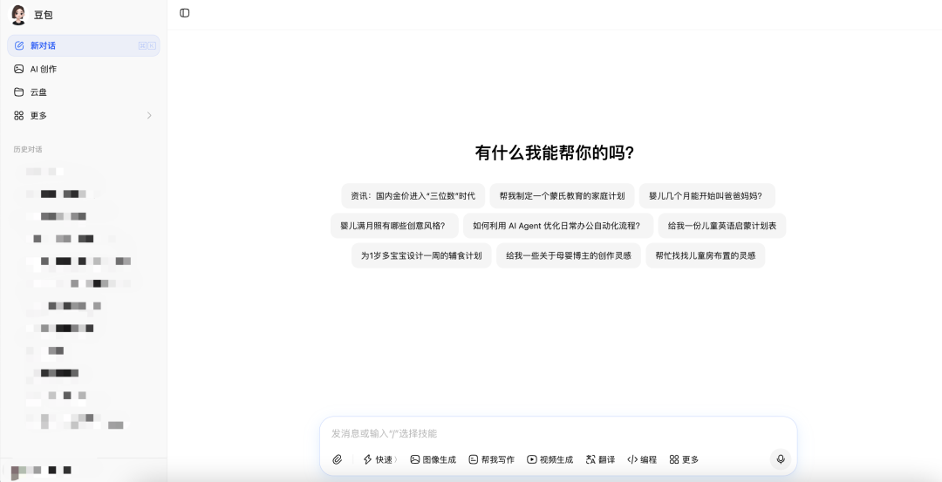This screenshot has height=482, width=942.
Task: Click the 豆包 avatar icon
Action: point(18,15)
